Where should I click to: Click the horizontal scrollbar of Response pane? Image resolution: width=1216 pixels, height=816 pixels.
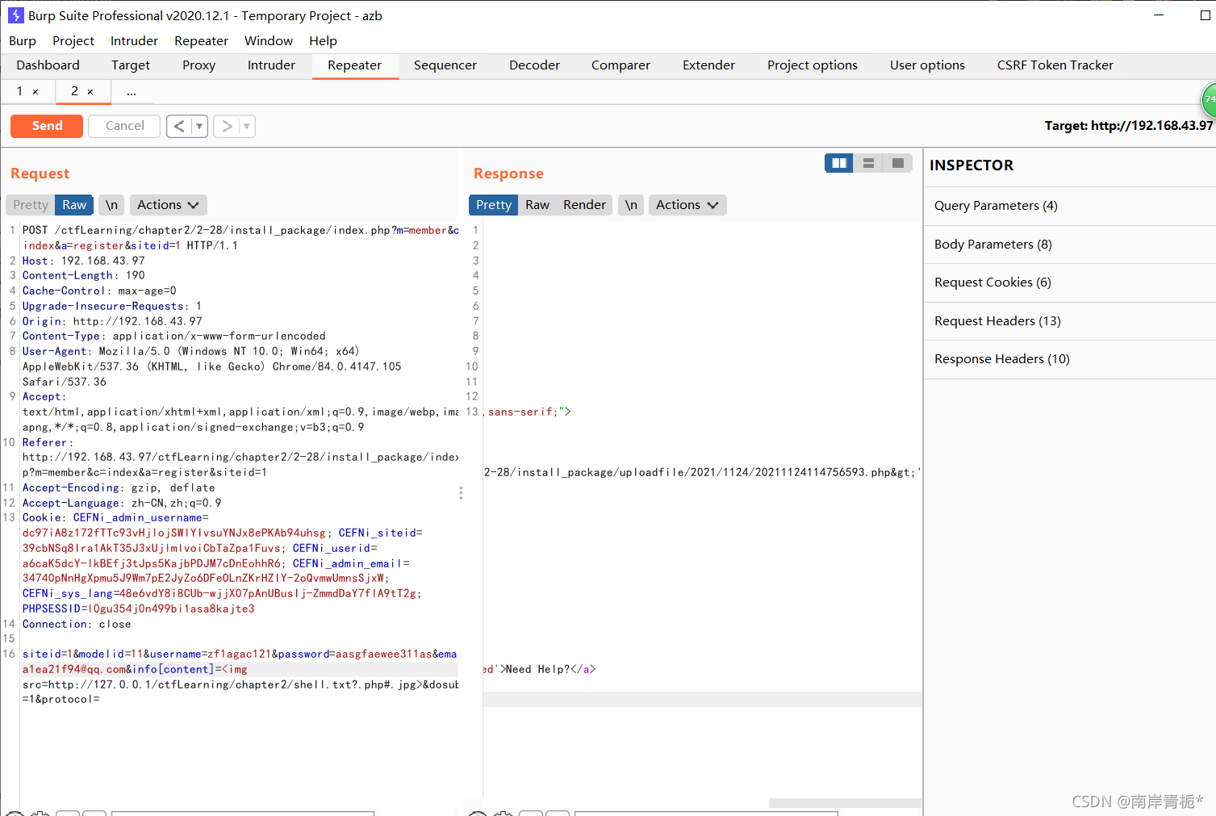(845, 803)
